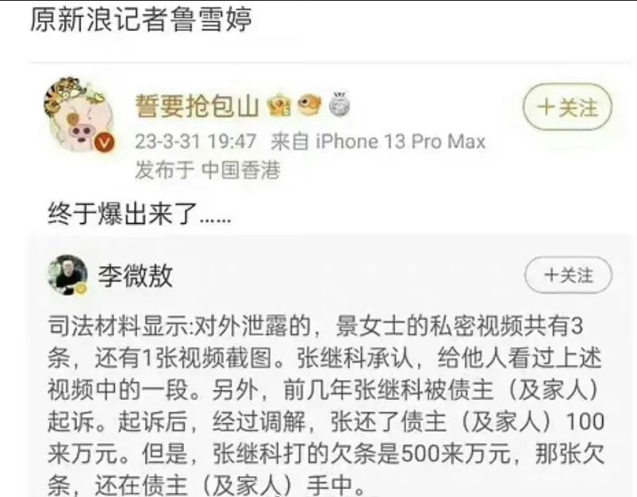Click the silver medal badge icon
637x497 pixels.
(x=339, y=105)
